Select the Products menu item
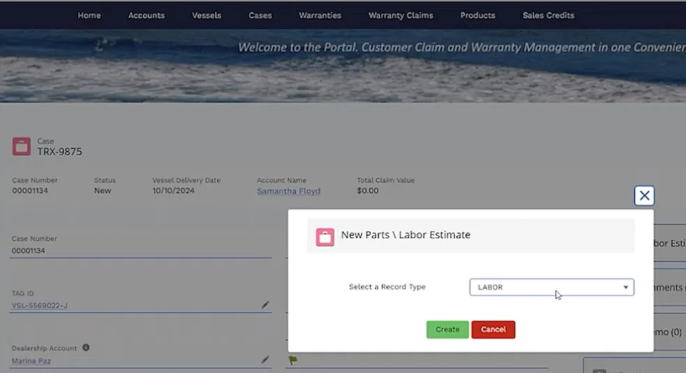Viewport: 686px width, 373px height. 478,15
